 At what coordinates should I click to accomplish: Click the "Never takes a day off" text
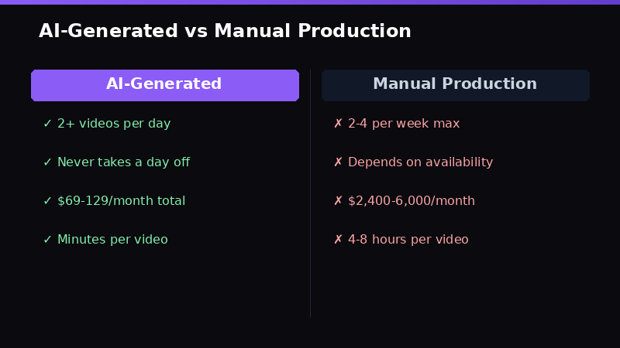pos(123,162)
